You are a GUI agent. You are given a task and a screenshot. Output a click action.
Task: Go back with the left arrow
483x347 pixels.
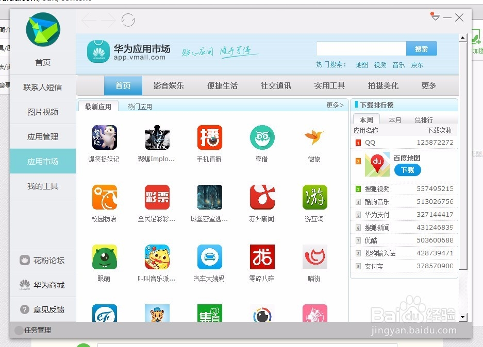tap(89, 20)
